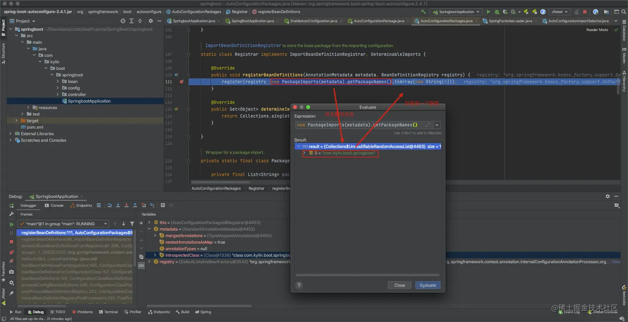Image resolution: width=628 pixels, height=322 pixels.
Task: Click Event Log in status bar
Action: coord(569,312)
